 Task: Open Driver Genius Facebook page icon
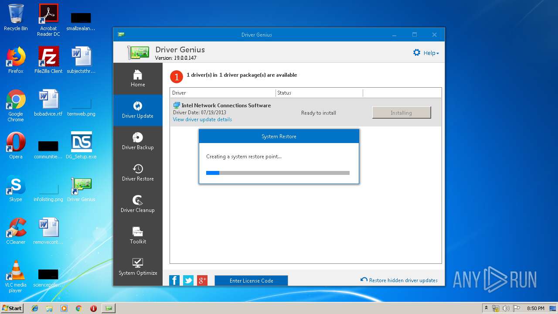click(174, 280)
